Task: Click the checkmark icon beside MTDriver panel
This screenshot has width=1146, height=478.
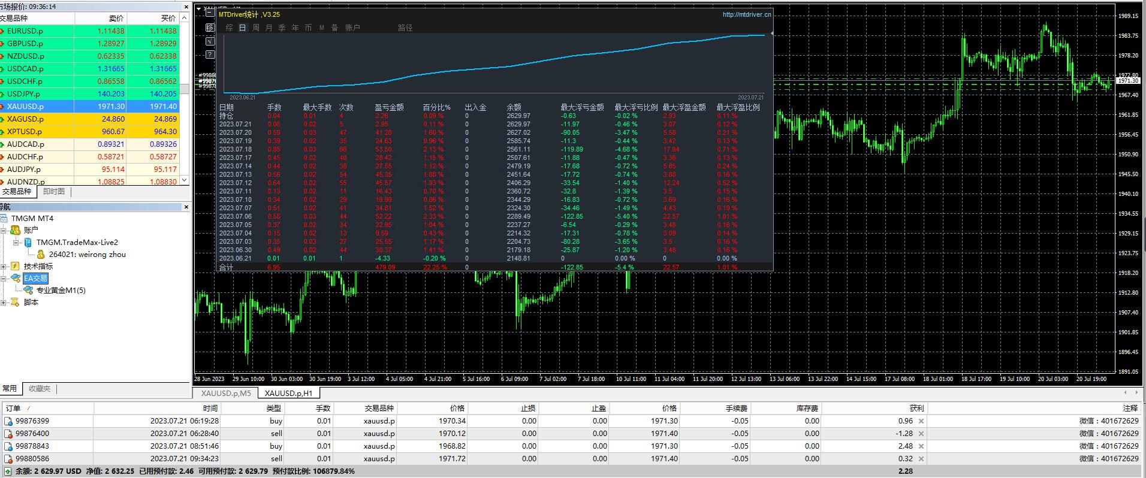Action: [210, 41]
